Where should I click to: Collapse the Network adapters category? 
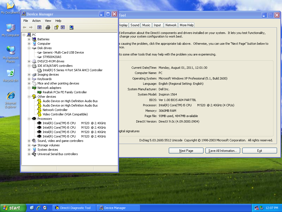click(x=29, y=88)
